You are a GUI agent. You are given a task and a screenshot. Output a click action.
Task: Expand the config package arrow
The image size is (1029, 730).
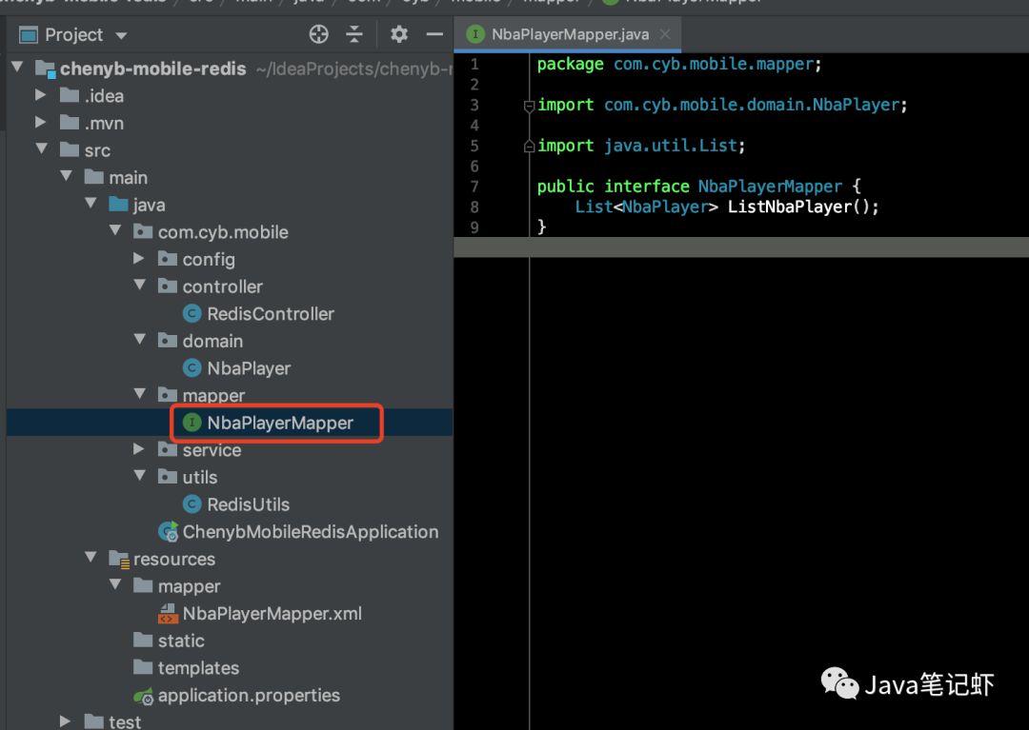coord(138,259)
